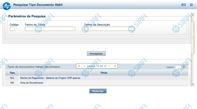
Task: Click the orange go-to-page arrow
Action: click(184, 67)
